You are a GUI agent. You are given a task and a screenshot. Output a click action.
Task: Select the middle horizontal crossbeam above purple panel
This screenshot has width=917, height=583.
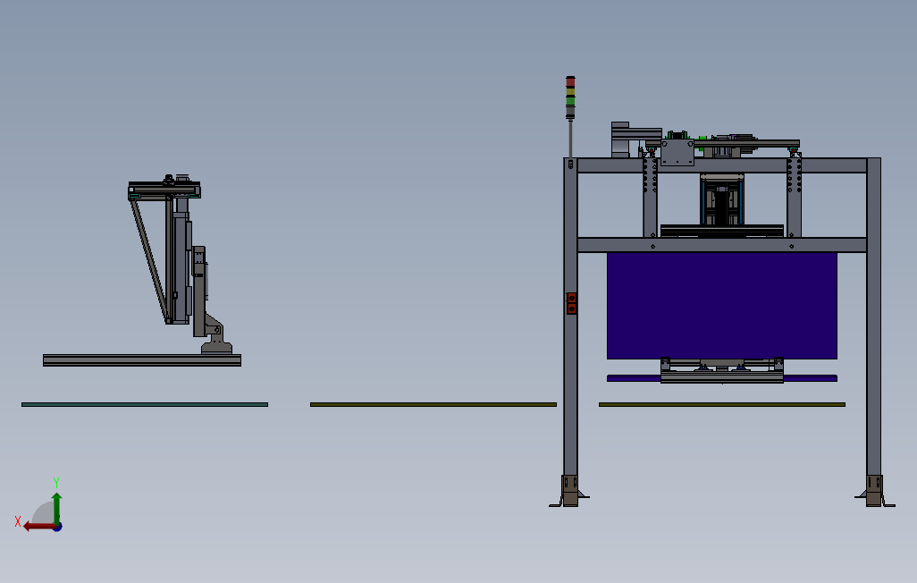(x=721, y=245)
